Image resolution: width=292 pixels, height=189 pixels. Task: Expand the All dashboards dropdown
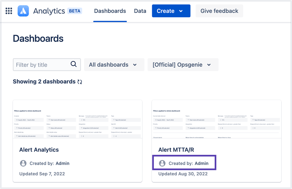114,64
